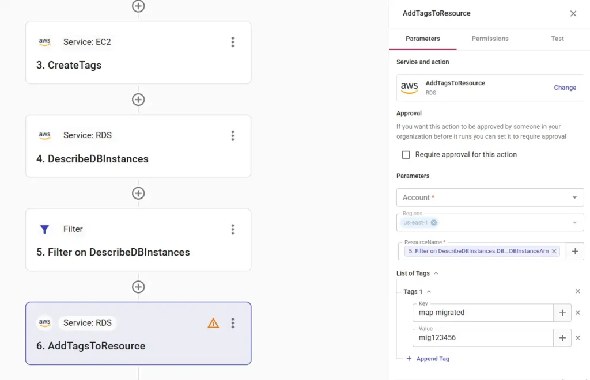Click the AWS logo on the AddTagsToResource card

pos(45,322)
